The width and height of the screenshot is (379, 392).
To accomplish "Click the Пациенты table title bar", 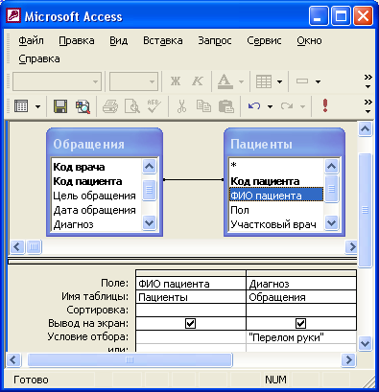I will coord(284,144).
